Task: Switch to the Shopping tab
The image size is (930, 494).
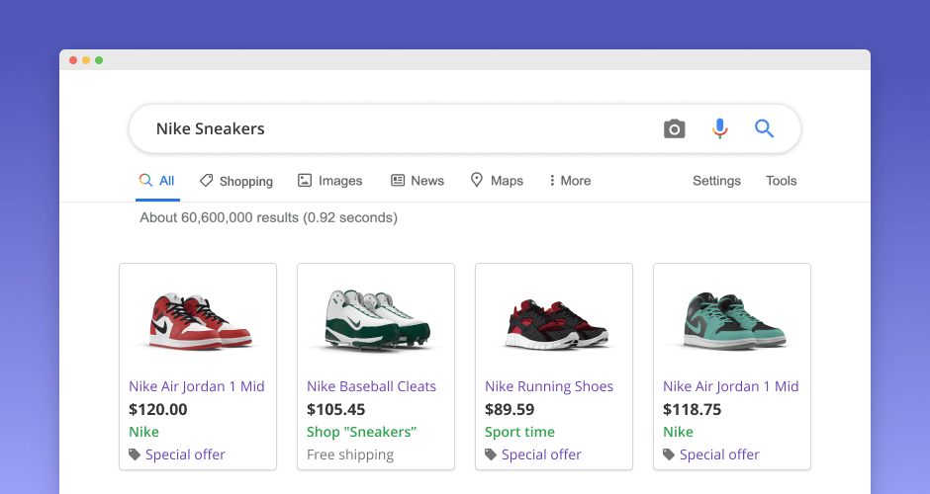Action: pyautogui.click(x=236, y=181)
